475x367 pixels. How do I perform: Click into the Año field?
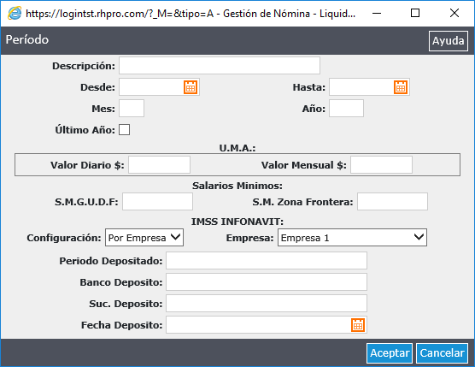(346, 109)
